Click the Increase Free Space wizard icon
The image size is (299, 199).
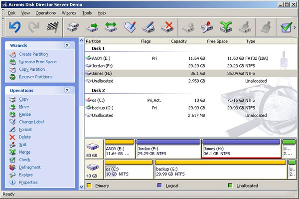[12, 62]
